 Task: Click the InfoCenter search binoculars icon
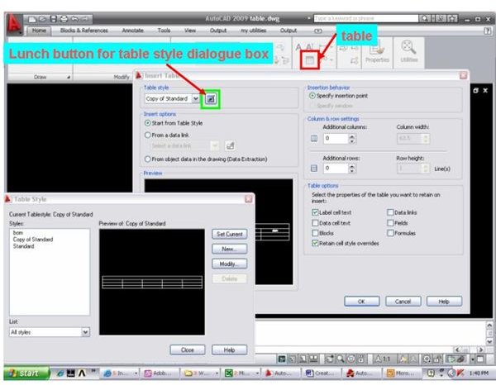425,19
